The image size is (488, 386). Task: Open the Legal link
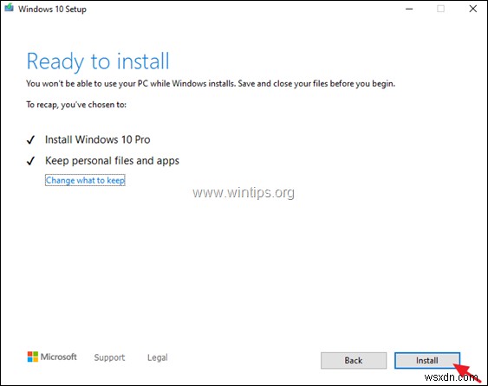pyautogui.click(x=158, y=357)
